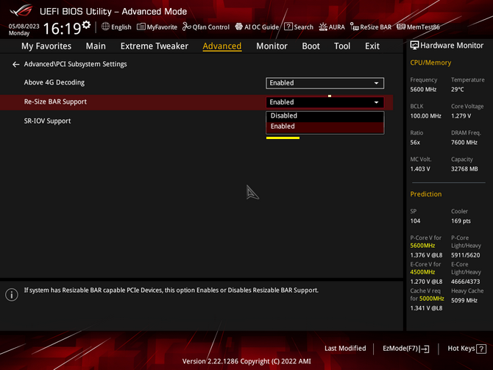Screen dimensions: 493x370
Task: Click the EzMode exit arrow icon
Action: pyautogui.click(x=425, y=349)
